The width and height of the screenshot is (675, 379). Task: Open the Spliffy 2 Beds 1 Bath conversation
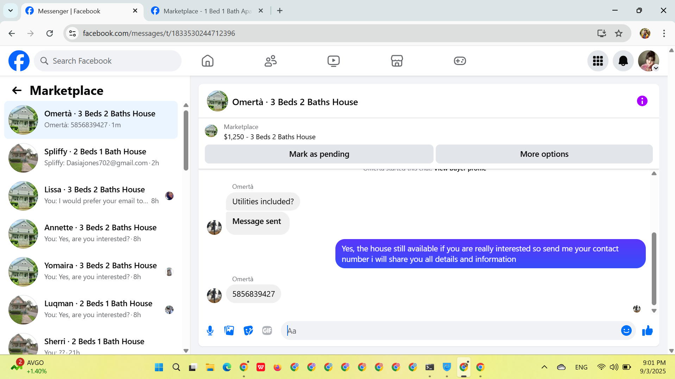(x=91, y=158)
